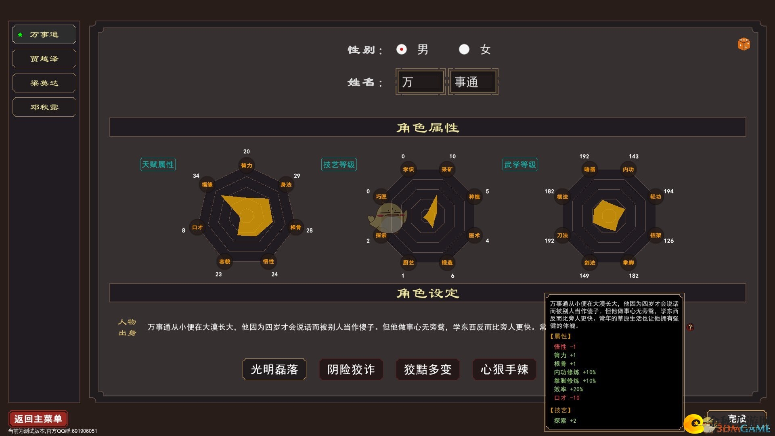Click the question mark help icon
Viewport: 775px width, 436px height.
tap(690, 327)
